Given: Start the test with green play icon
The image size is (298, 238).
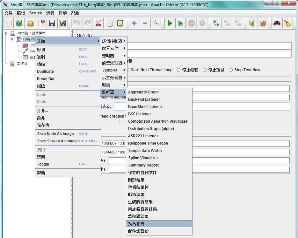Looking at the screenshot, I should point(170,23).
